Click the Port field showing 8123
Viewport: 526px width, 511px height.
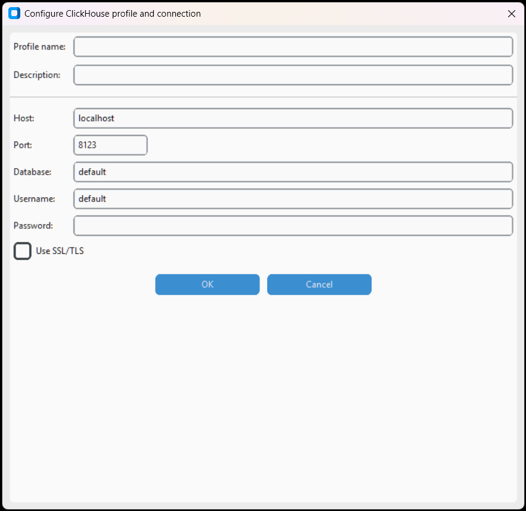(110, 145)
